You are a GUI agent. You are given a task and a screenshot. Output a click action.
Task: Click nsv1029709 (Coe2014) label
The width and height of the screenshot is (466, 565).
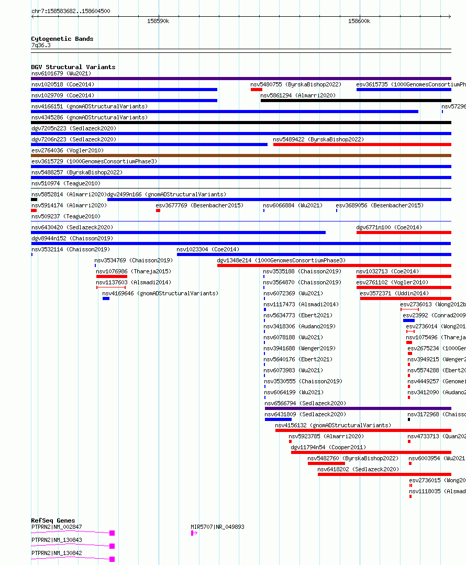click(63, 95)
